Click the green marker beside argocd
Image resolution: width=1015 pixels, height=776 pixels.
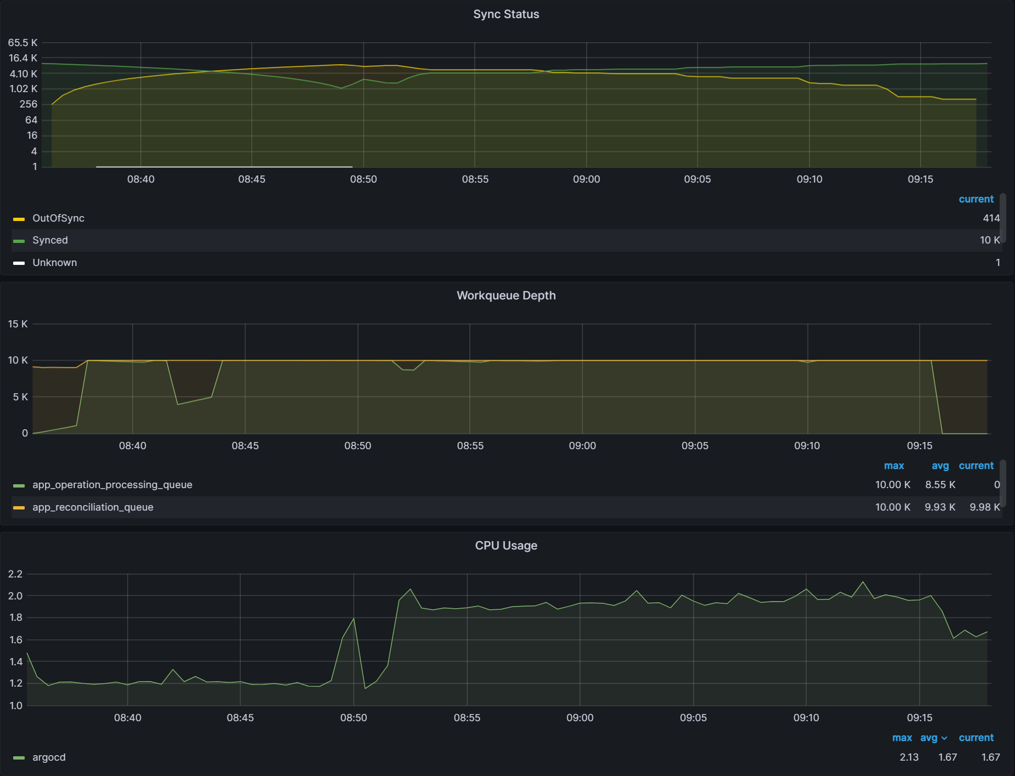coord(18,757)
